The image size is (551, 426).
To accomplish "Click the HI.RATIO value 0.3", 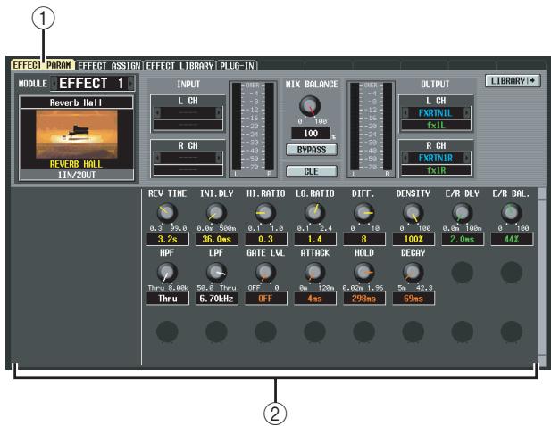I will tap(266, 239).
